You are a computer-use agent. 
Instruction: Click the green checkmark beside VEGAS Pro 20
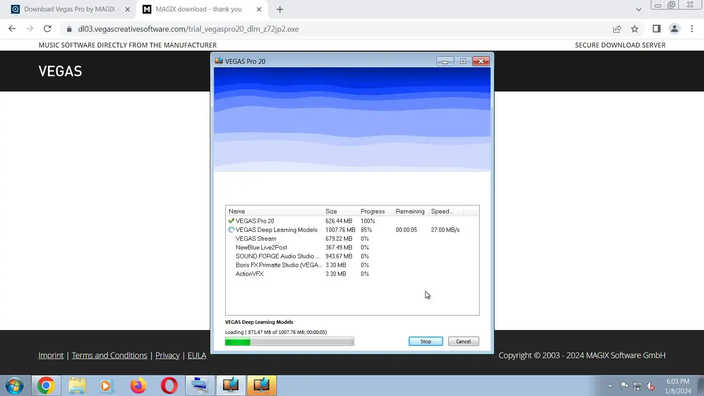[x=231, y=221]
